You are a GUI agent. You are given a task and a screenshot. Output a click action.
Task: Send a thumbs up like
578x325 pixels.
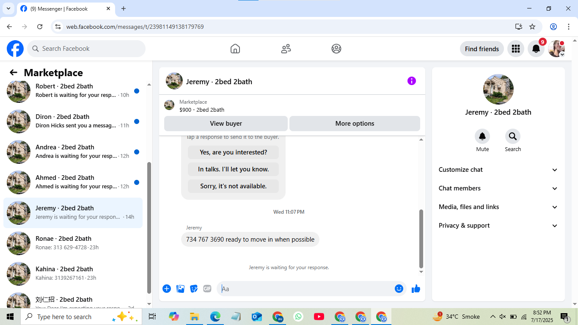click(416, 289)
